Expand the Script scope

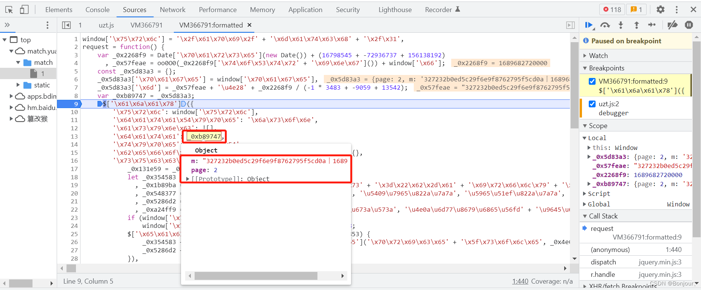(585, 194)
